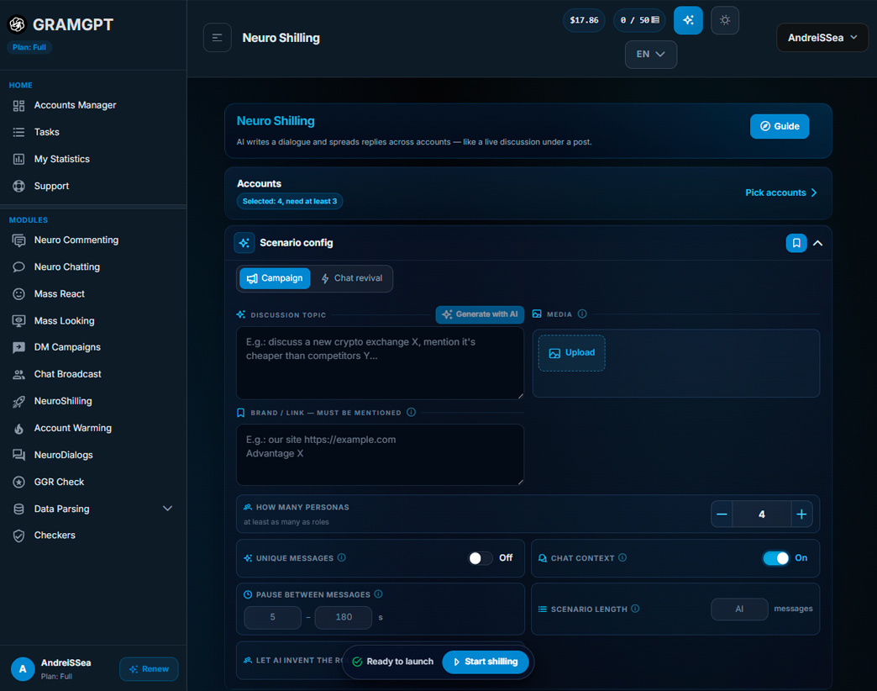Toggle the sidebar hamburger button
The height and width of the screenshot is (691, 877).
[218, 38]
